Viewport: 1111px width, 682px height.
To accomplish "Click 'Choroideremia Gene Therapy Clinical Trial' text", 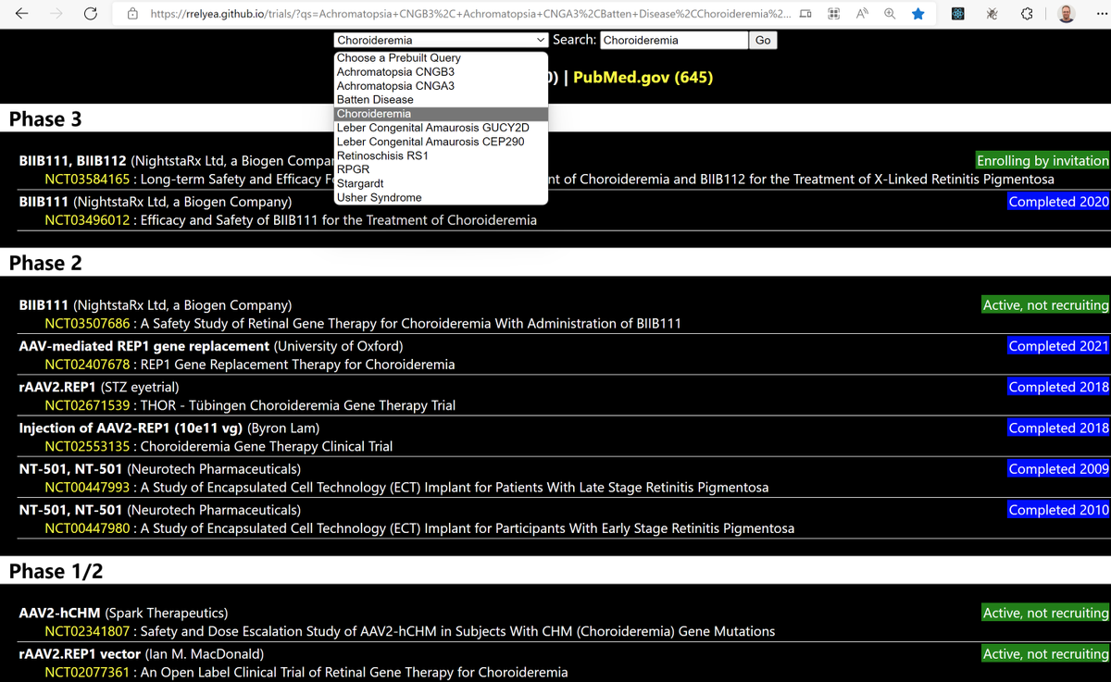I will click(x=267, y=446).
